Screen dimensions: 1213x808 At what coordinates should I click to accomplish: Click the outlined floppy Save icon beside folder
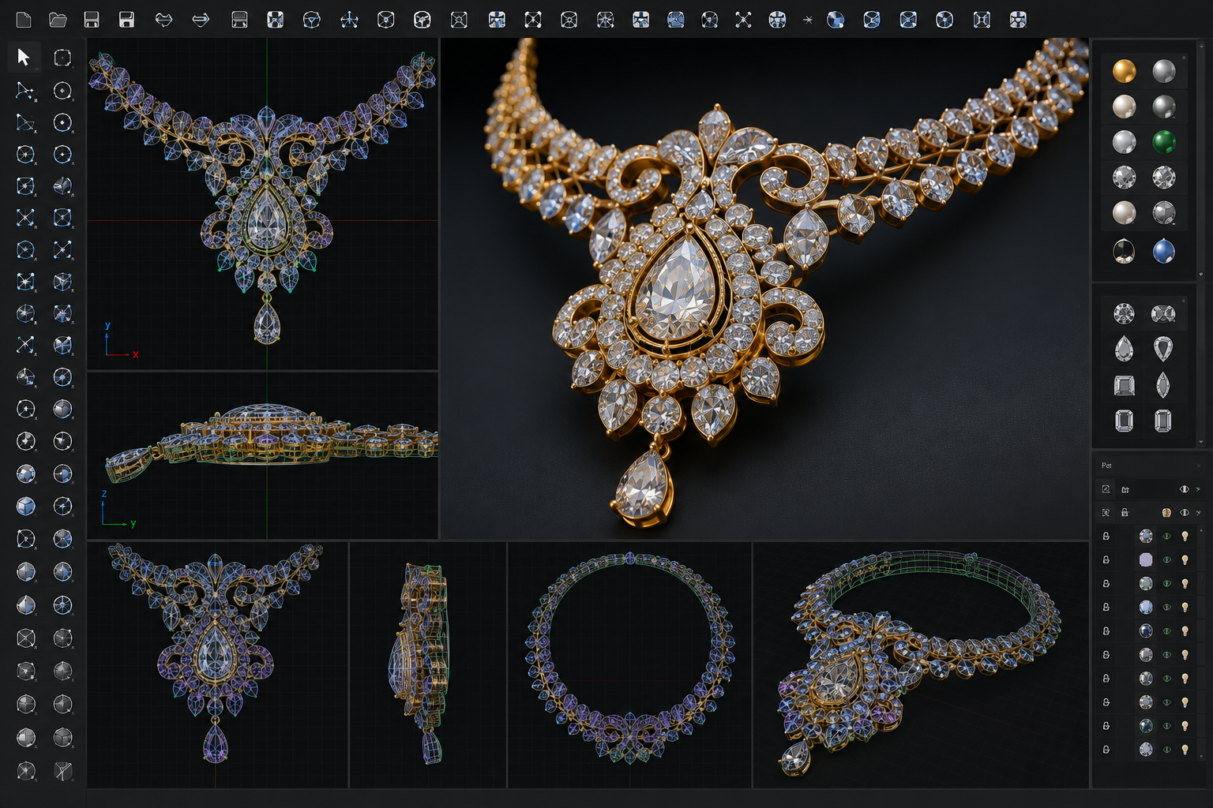(92, 20)
